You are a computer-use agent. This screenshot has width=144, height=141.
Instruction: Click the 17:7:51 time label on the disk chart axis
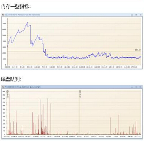point(43,136)
